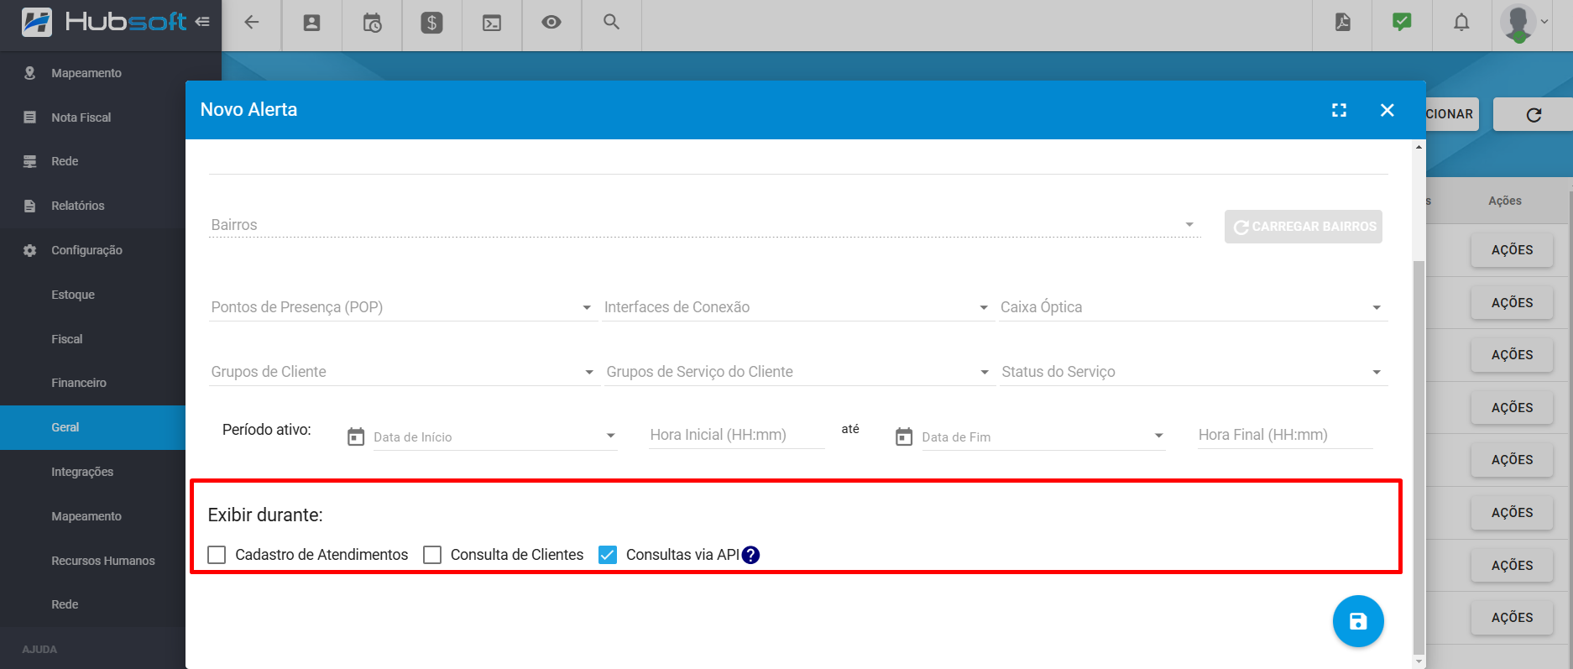Save the alert with the floppy disk button
The width and height of the screenshot is (1573, 669).
coord(1358,621)
